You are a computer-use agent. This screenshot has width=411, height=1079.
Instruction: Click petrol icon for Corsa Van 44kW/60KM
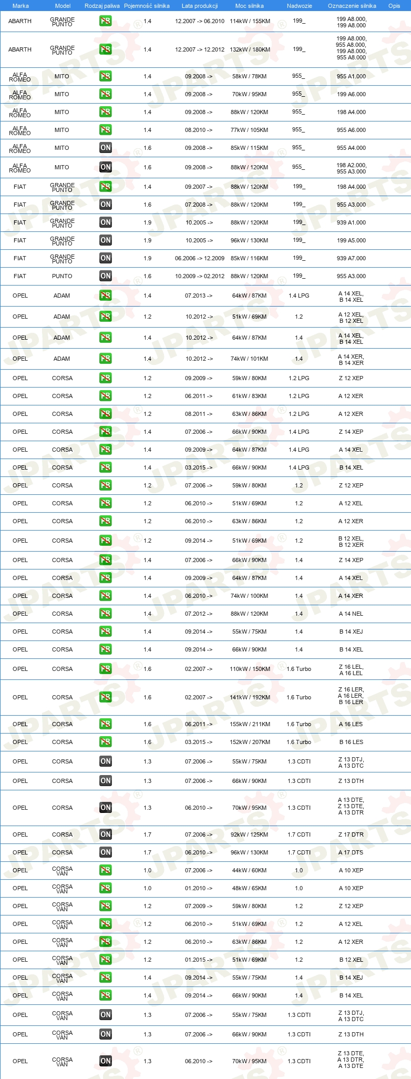click(106, 870)
